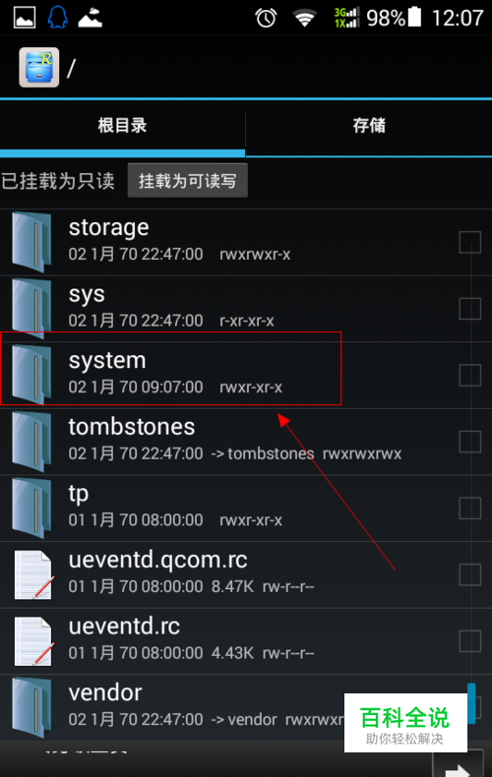Tap the gallery image notification icon
This screenshot has height=777, width=492.
pos(25,19)
